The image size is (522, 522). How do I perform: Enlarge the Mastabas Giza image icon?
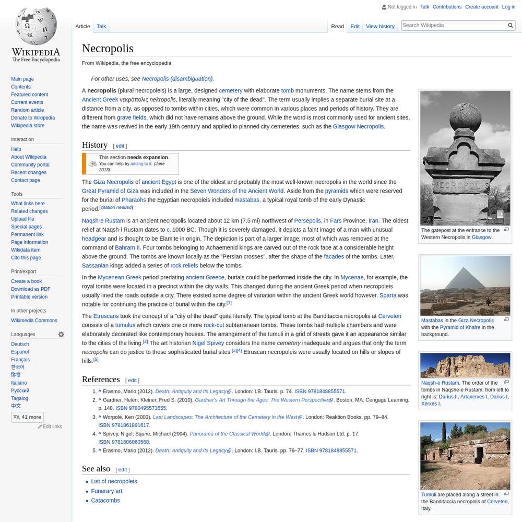pyautogui.click(x=506, y=319)
